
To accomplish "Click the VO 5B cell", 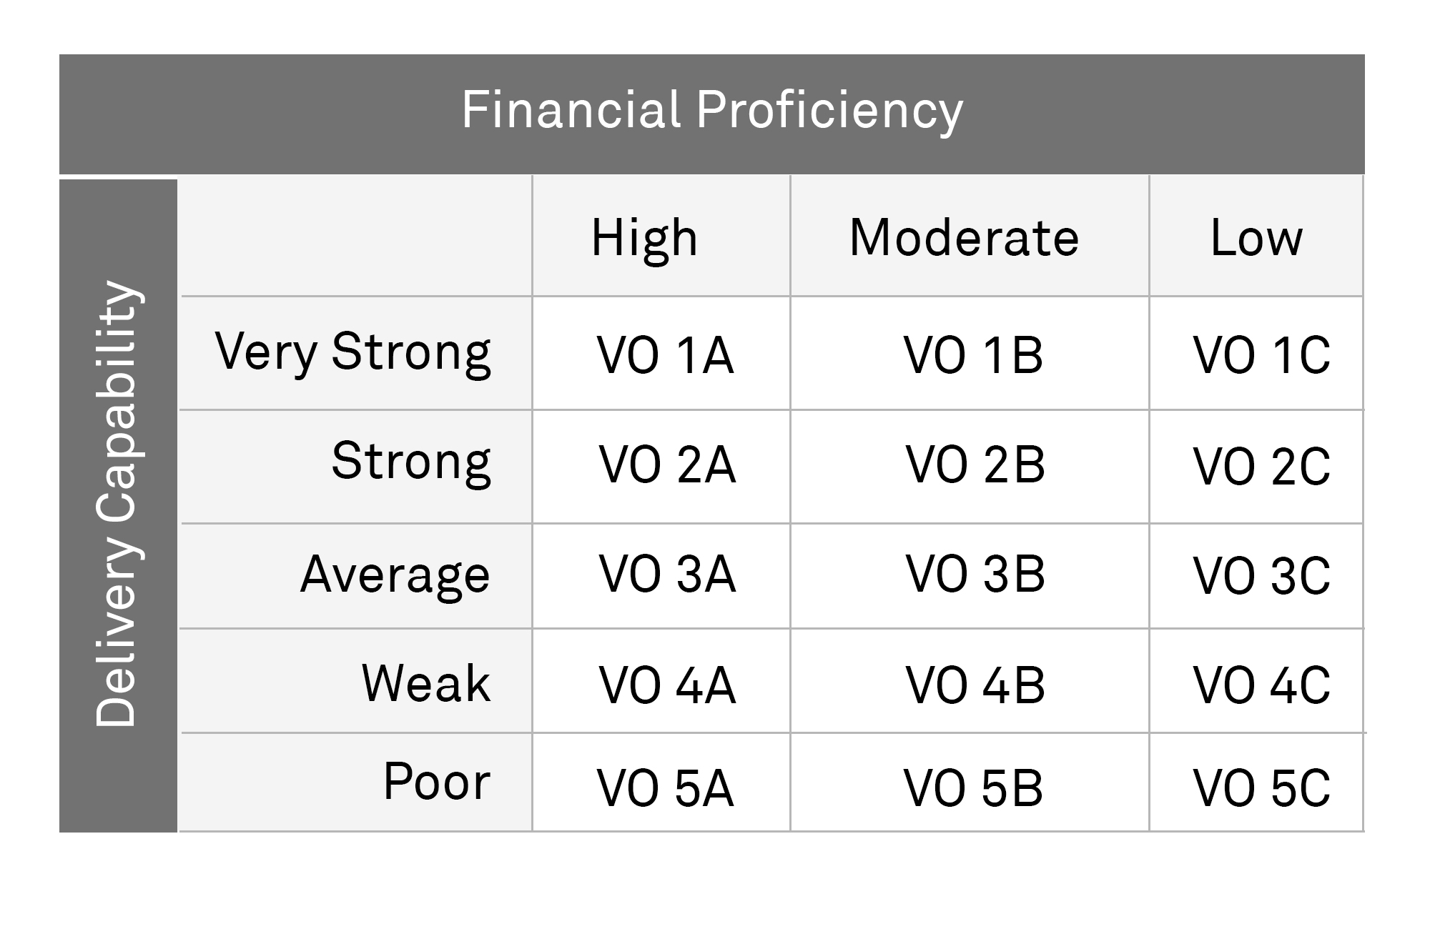I will pos(973,789).
